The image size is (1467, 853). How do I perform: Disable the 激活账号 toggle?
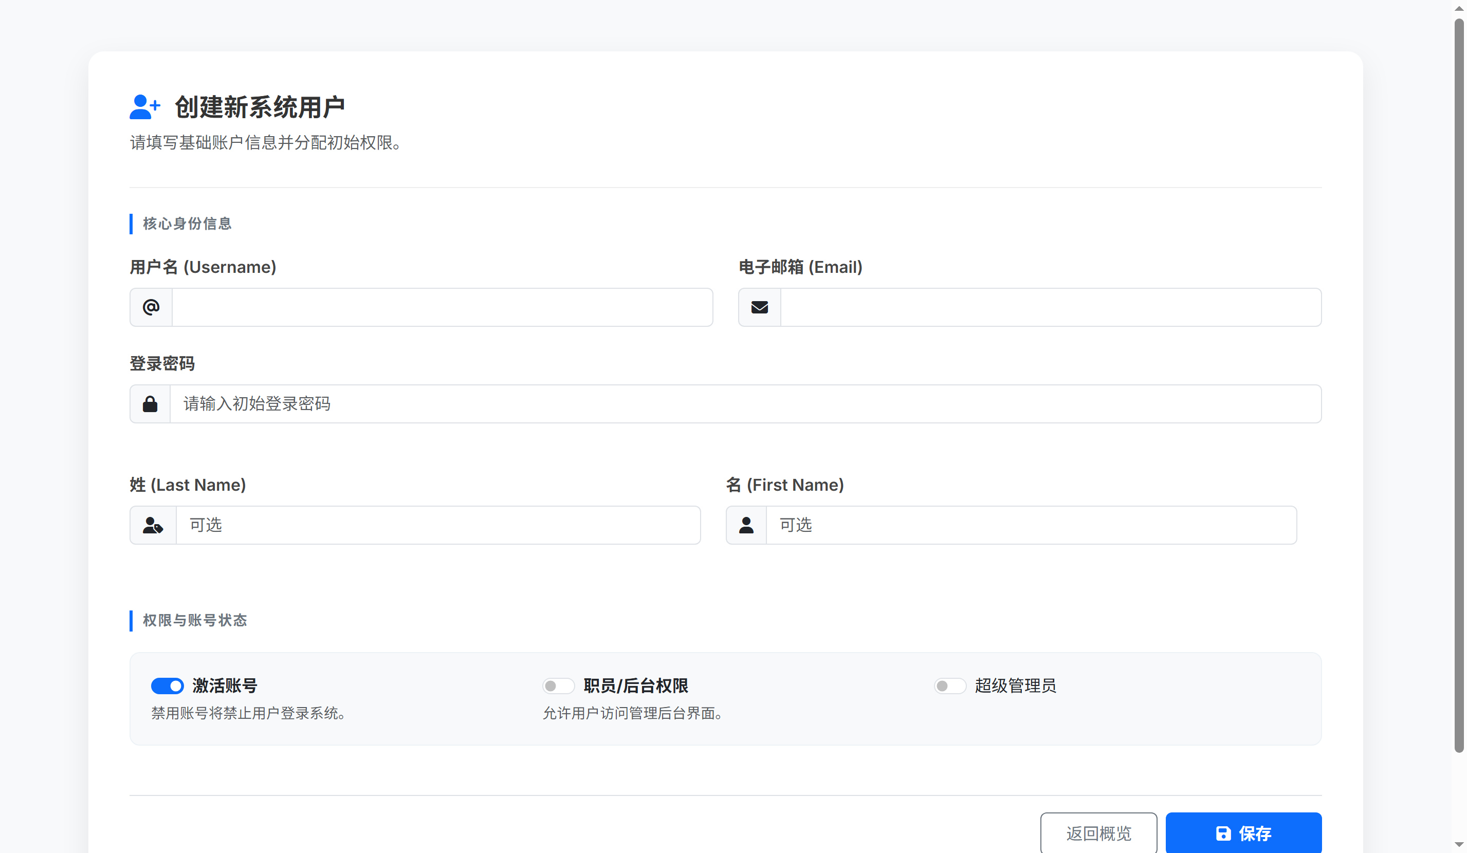pos(168,687)
